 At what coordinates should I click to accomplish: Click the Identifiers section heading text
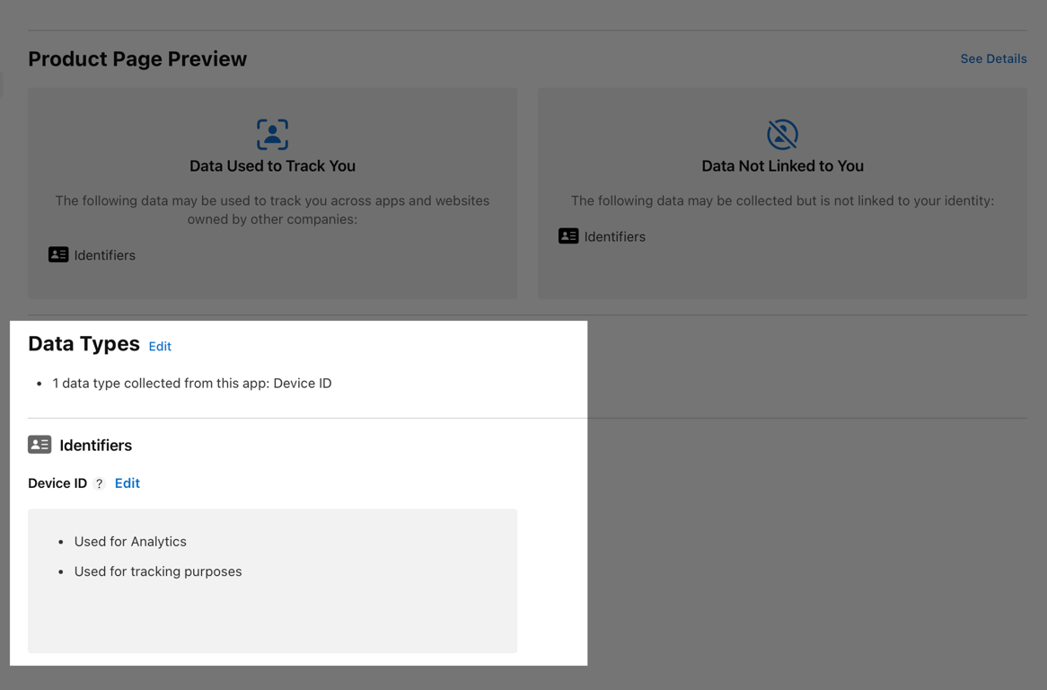point(95,446)
